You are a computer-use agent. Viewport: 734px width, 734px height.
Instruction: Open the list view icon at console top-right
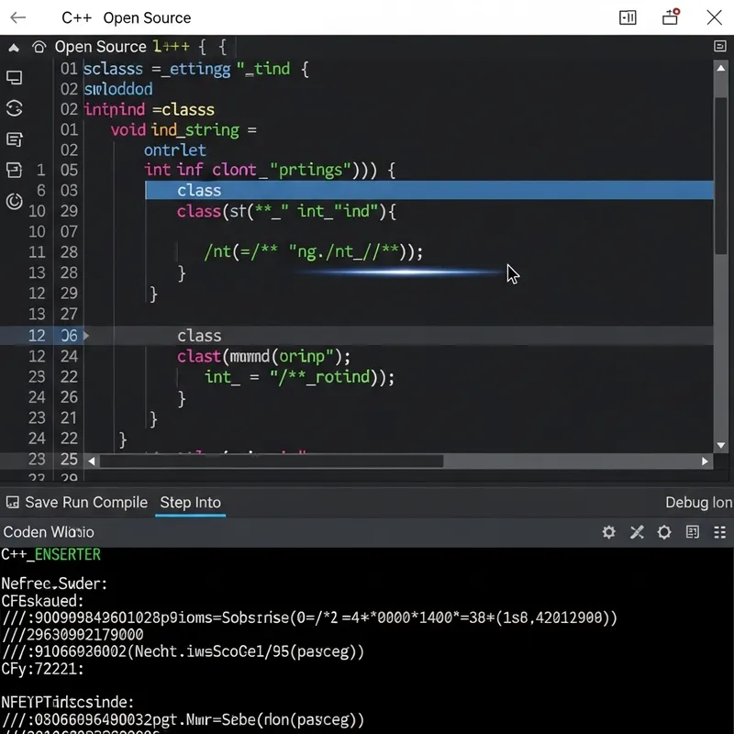[719, 532]
